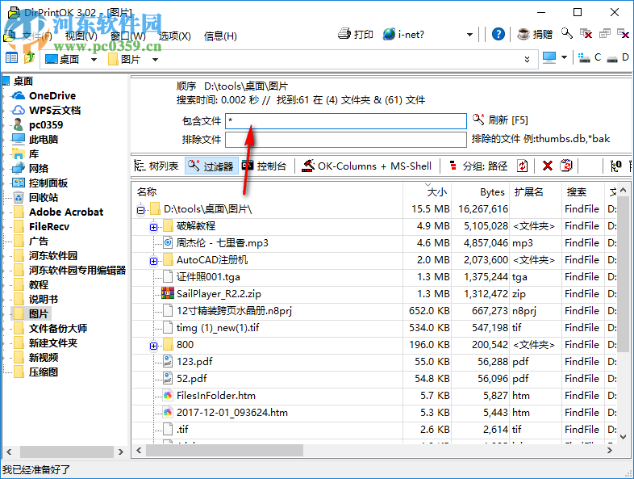Select 压缩图 folder in tree
634x479 pixels.
coord(44,372)
